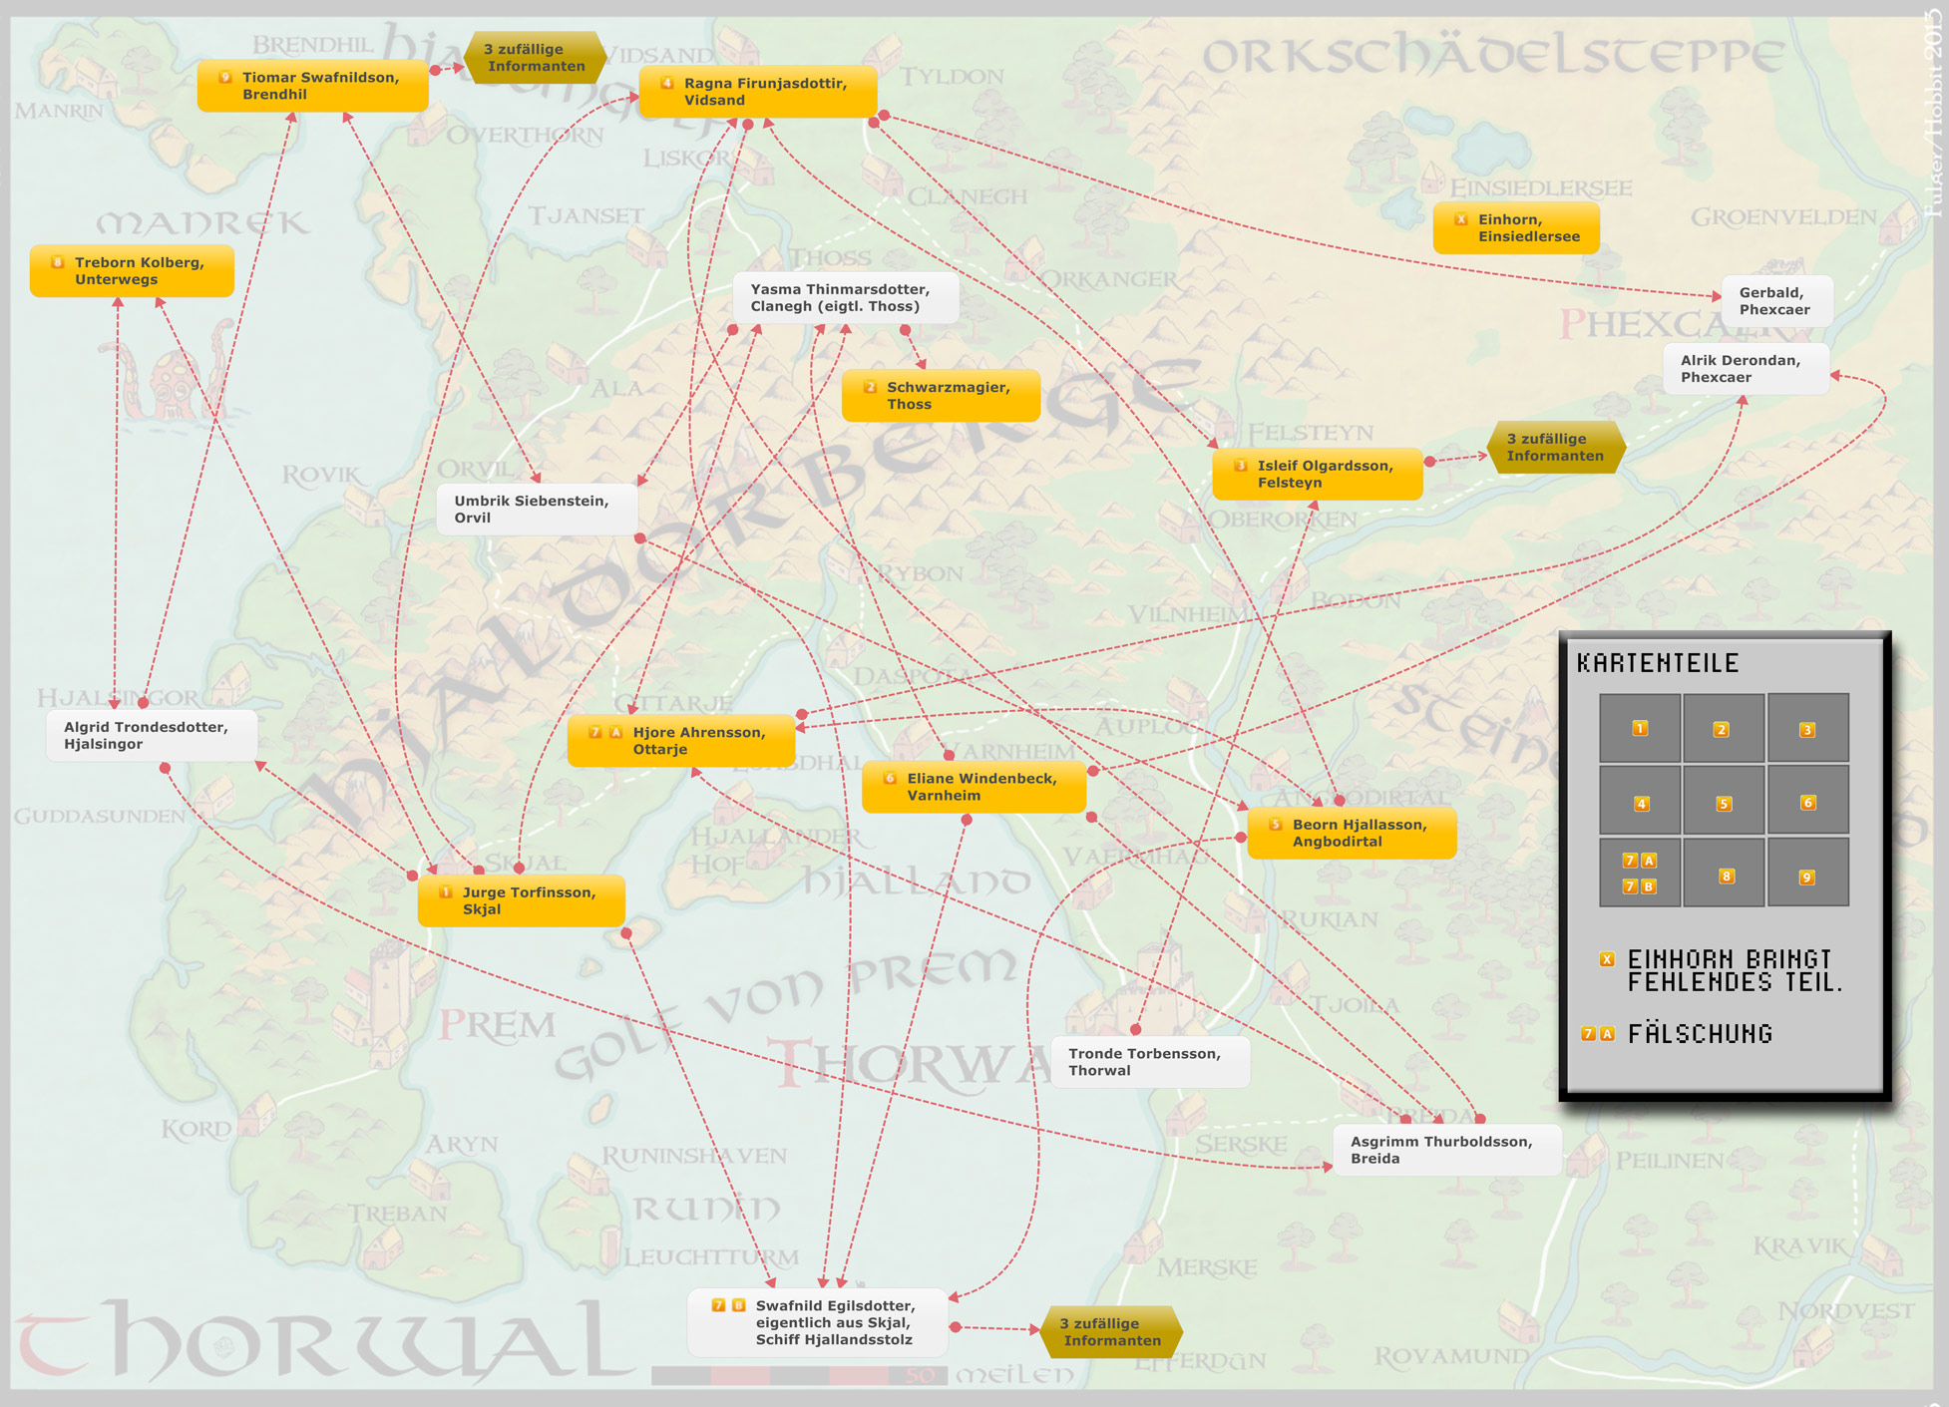Click Eliane Windenbeck, Varnheim node
1949x1407 pixels.
coord(974,787)
